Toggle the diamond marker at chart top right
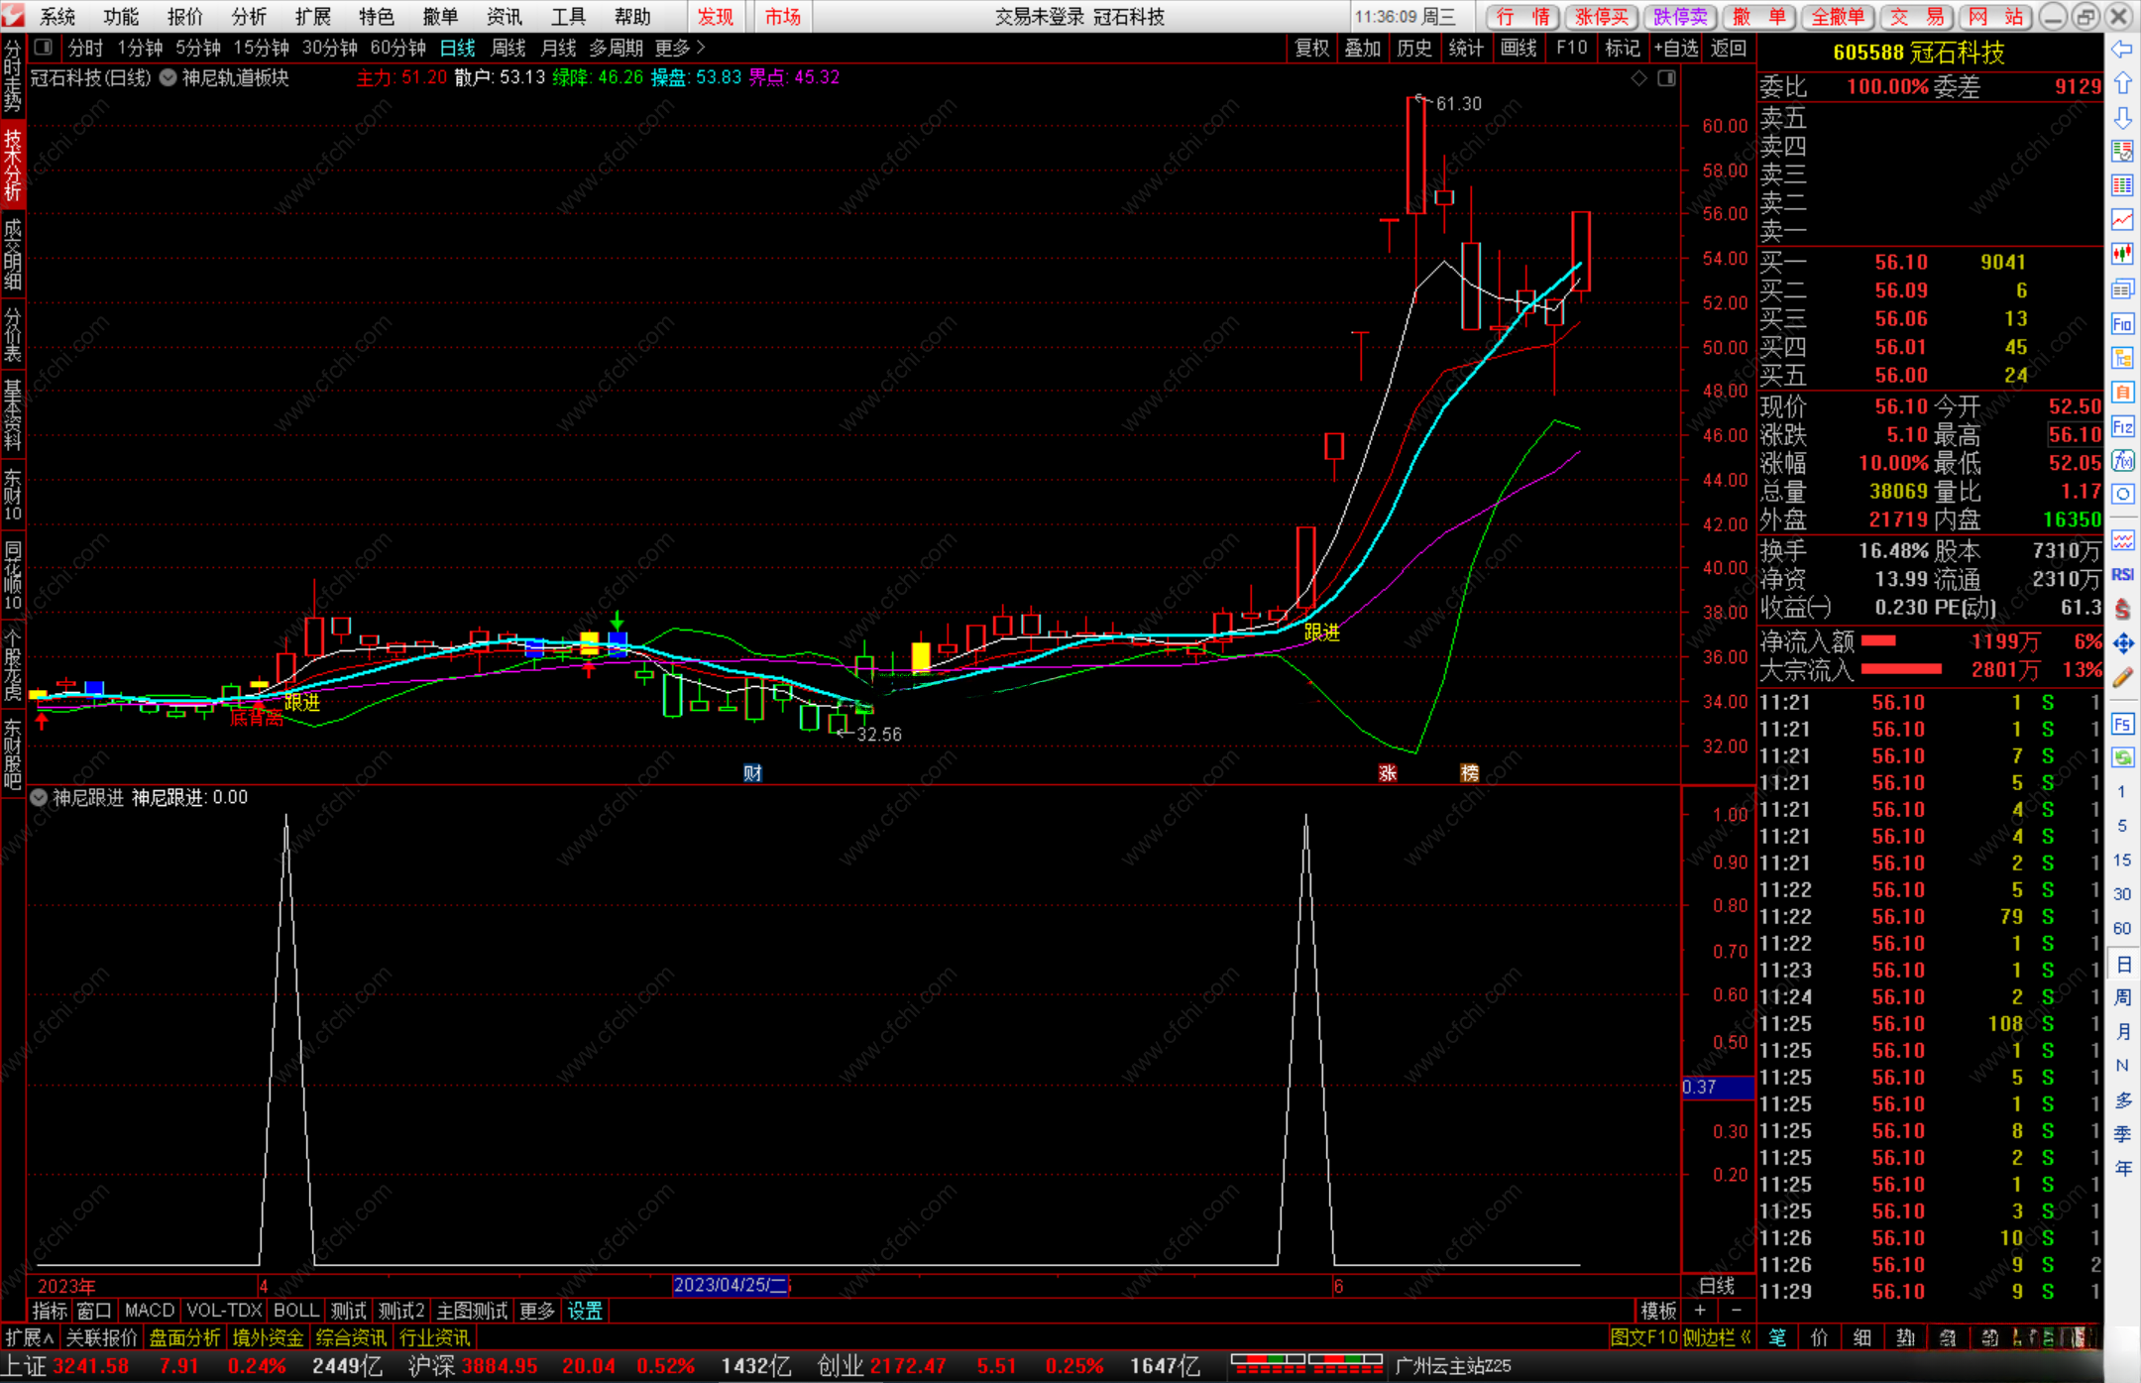Image resolution: width=2141 pixels, height=1383 pixels. point(1639,78)
